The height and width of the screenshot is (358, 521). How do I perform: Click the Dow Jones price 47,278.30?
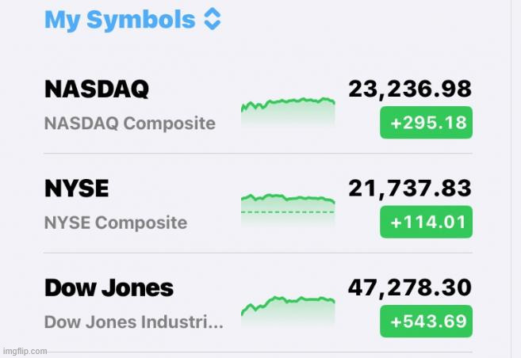tap(410, 288)
